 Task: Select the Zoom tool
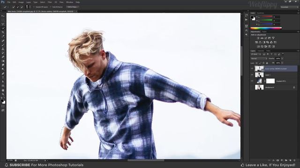3,94
